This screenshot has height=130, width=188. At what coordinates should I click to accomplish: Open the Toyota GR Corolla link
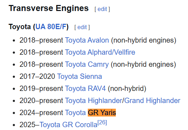68,125
